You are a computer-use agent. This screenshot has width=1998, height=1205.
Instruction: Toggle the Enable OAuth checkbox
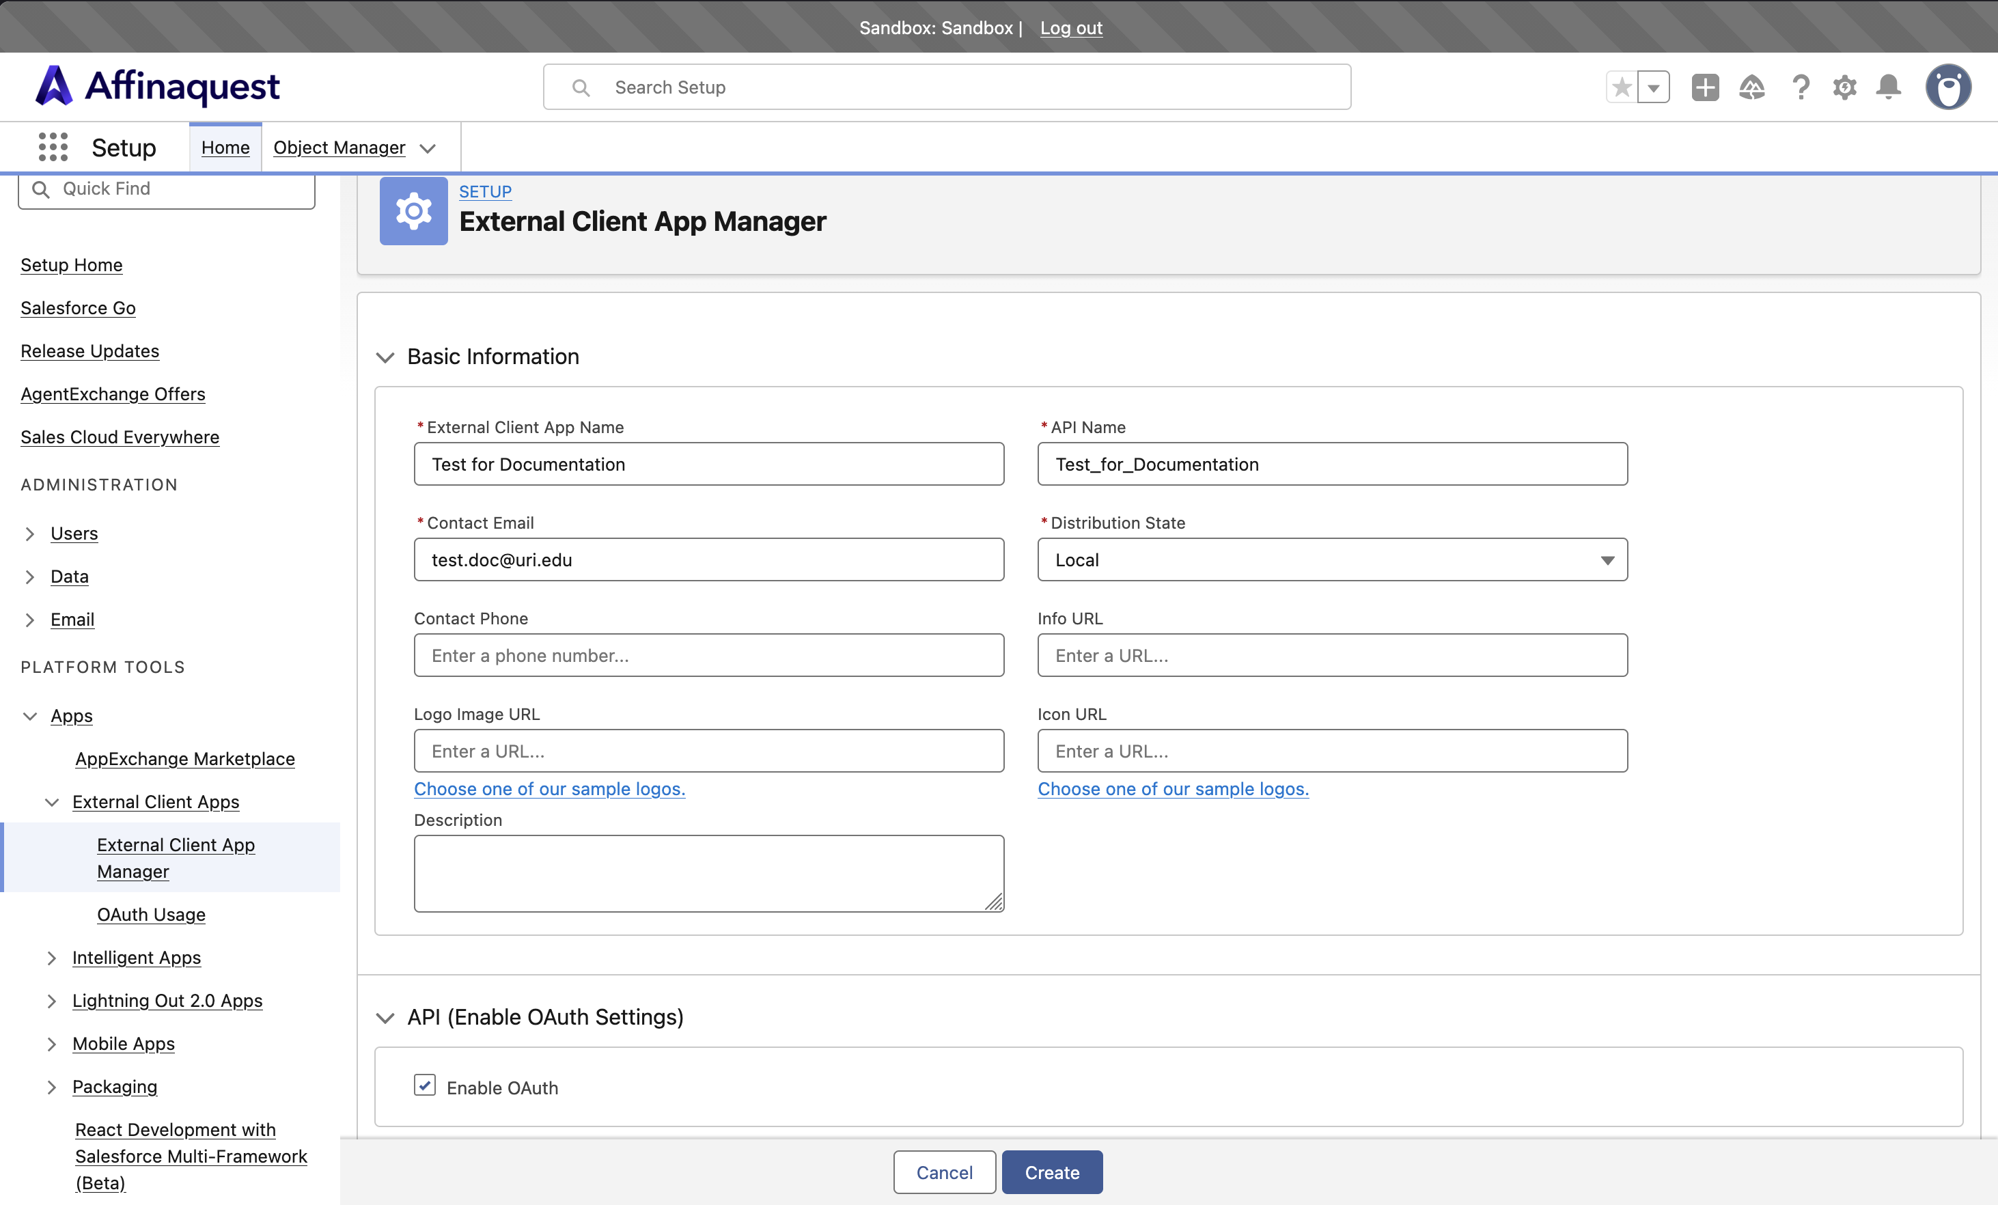pyautogui.click(x=425, y=1085)
